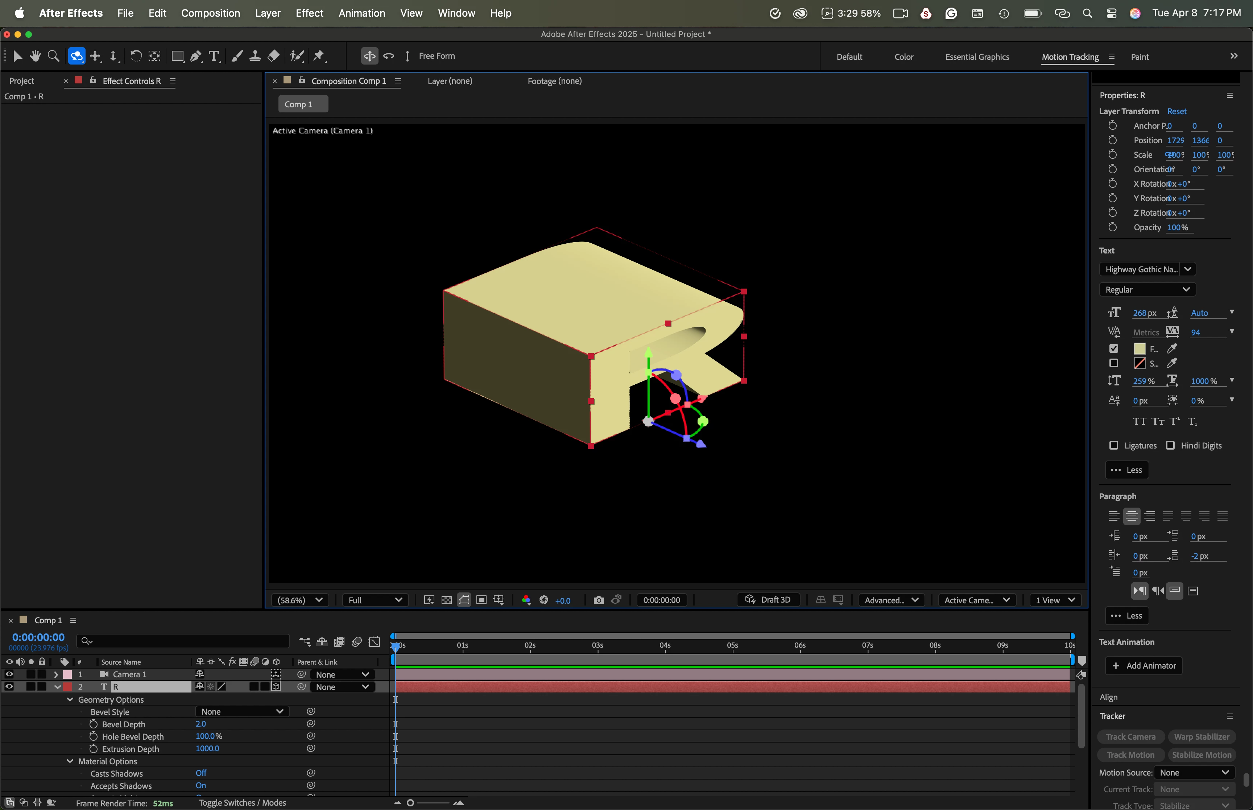Pick the Rectangle shape tool

coord(177,56)
